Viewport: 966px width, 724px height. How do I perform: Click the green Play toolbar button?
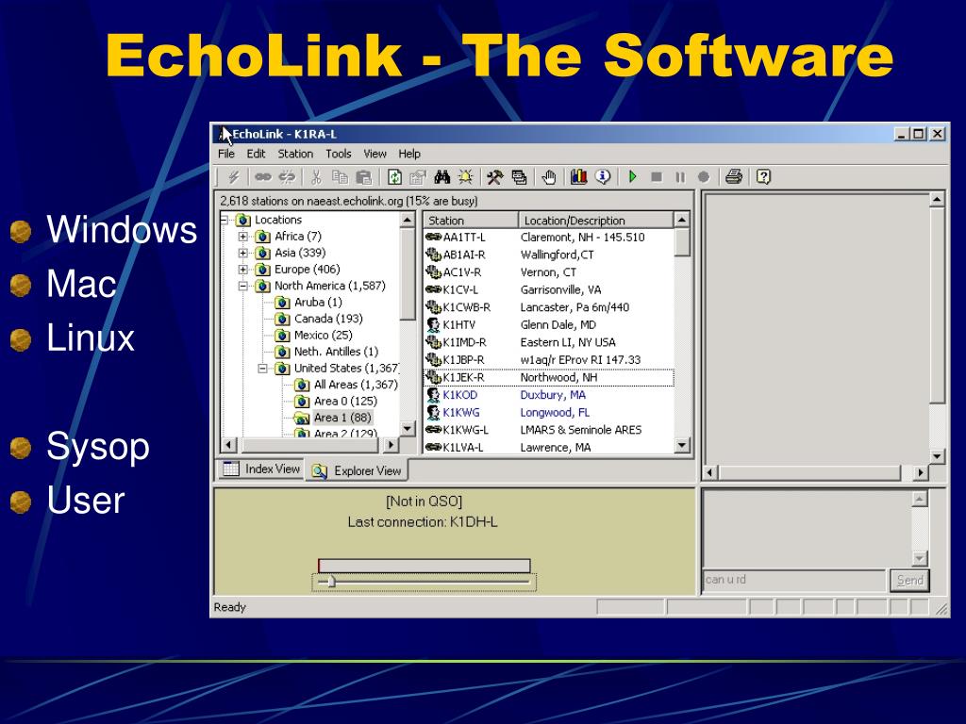632,177
